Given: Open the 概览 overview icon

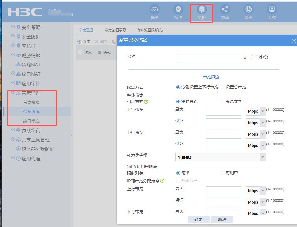Looking at the screenshot, I should tap(155, 10).
